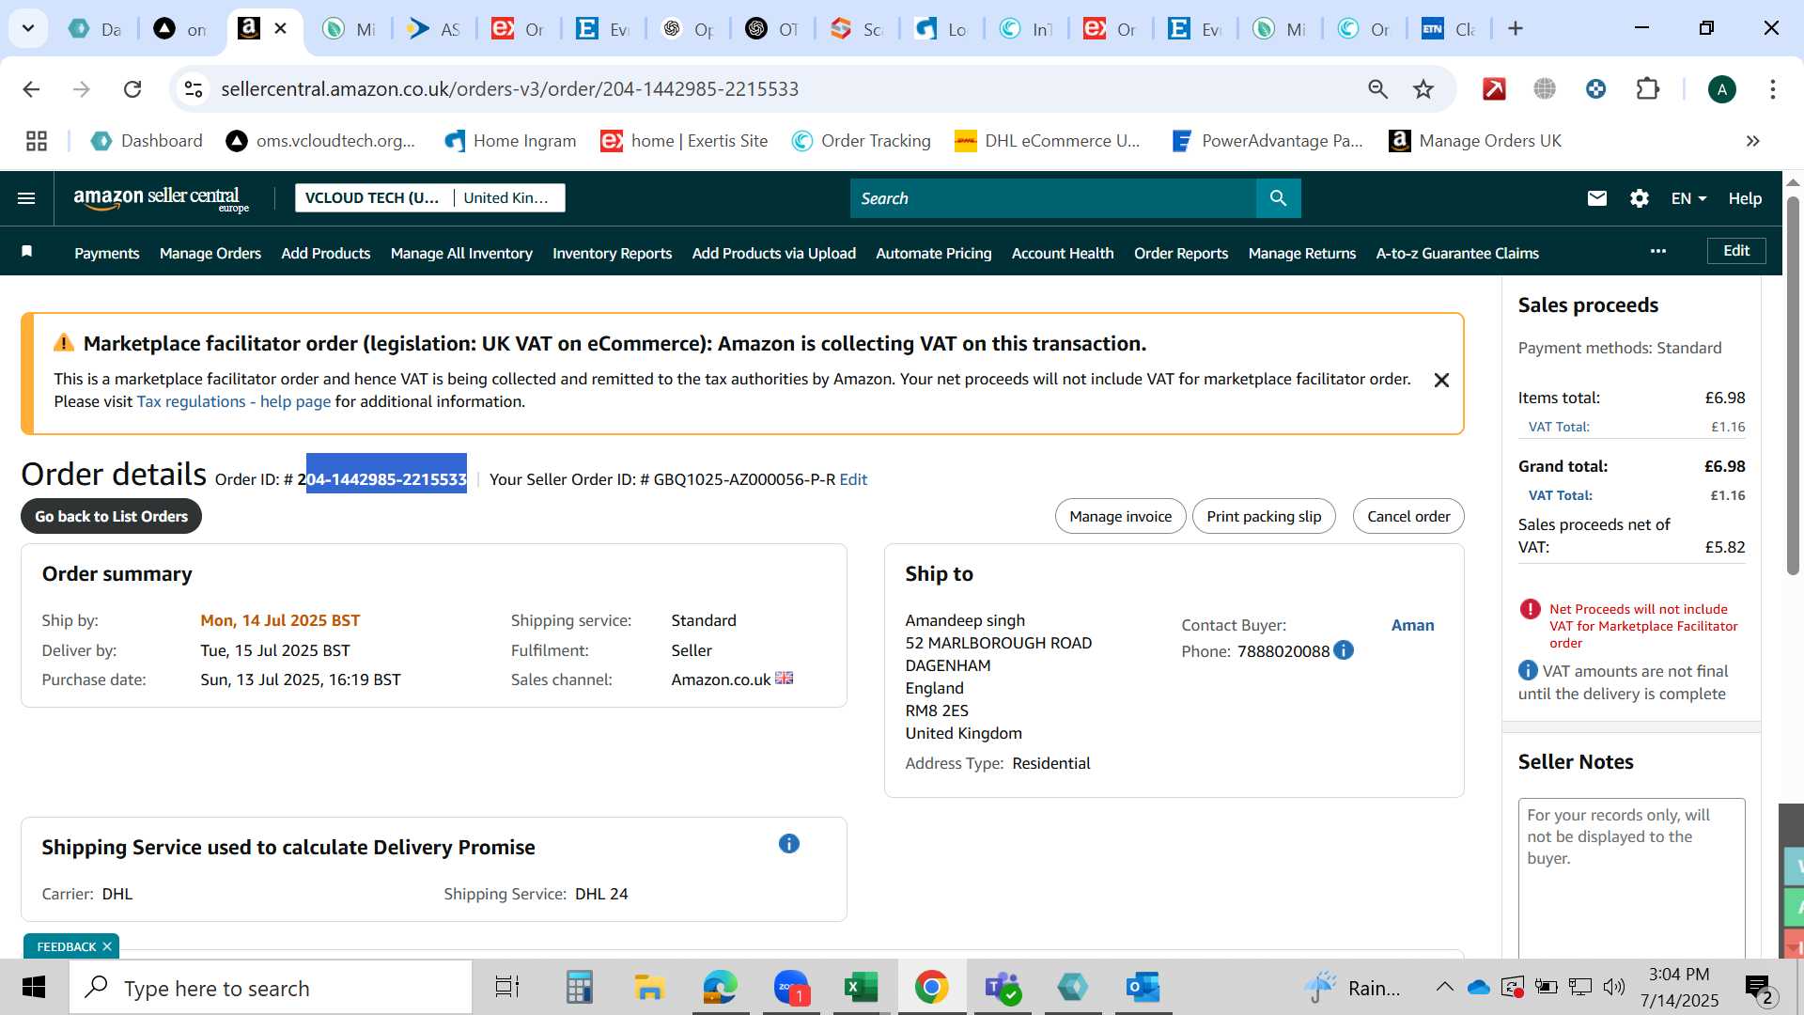Click the Seller Notes text area
The width and height of the screenshot is (1804, 1015).
1631,879
